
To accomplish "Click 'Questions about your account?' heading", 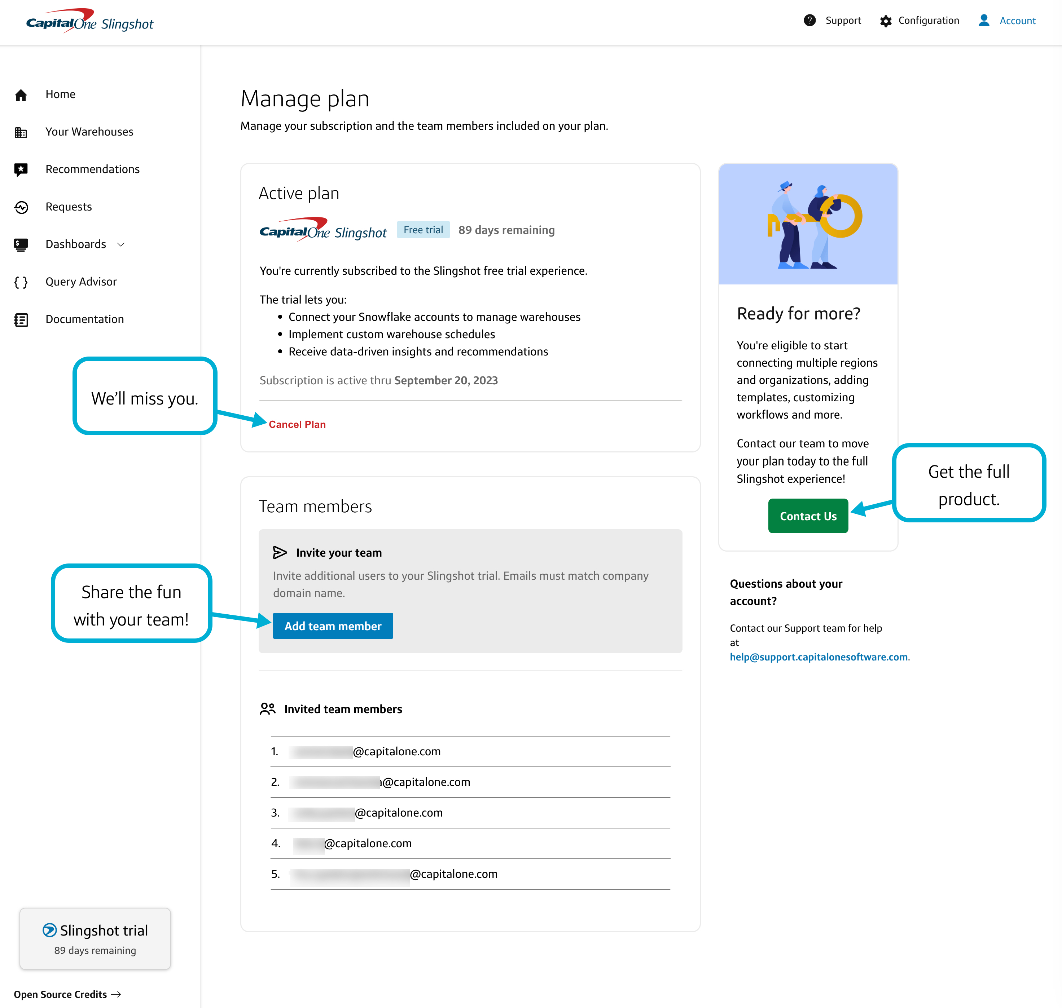I will (786, 592).
